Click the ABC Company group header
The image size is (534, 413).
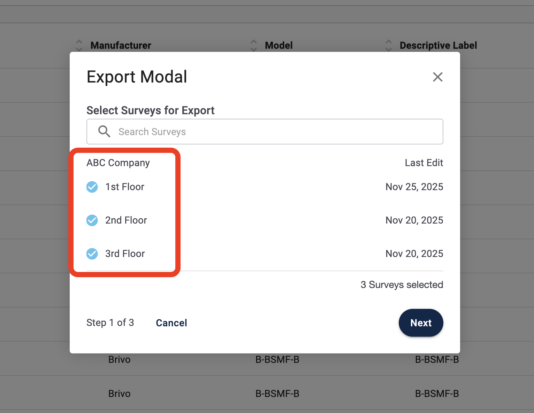coord(118,163)
